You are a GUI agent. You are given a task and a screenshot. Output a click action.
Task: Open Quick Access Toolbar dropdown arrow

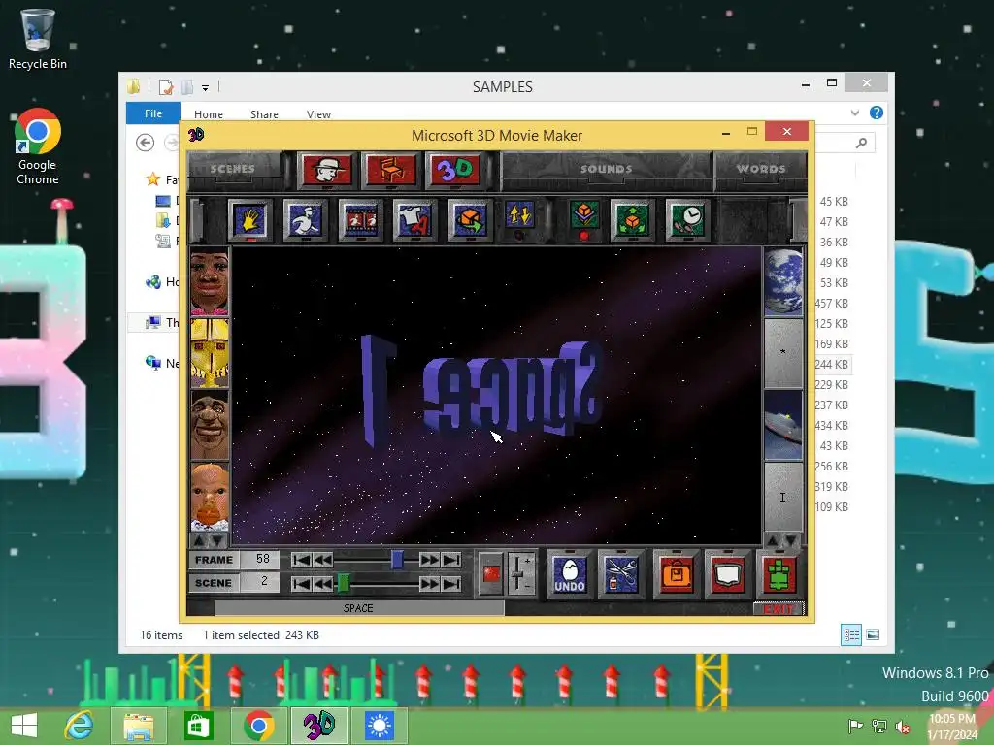tap(205, 88)
